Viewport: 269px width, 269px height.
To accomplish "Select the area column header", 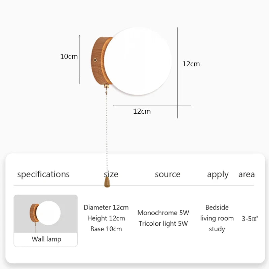I will (246, 174).
